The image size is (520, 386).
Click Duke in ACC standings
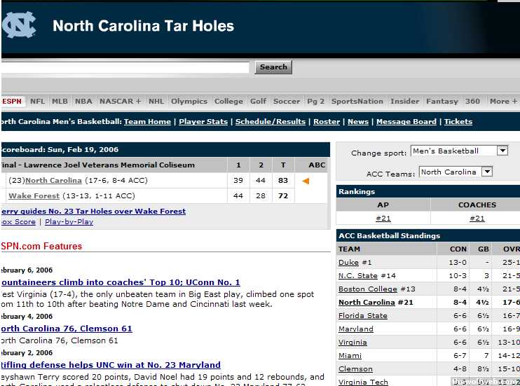pos(348,262)
